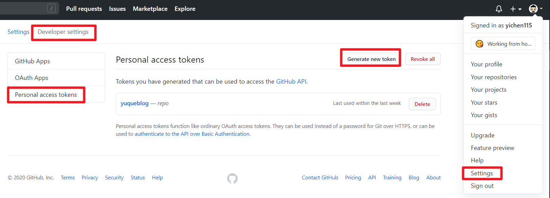This screenshot has height=198, width=550.
Task: Click Sign out in user menu
Action: pos(482,186)
